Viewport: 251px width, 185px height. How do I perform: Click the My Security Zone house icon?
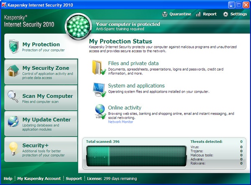(x=13, y=71)
